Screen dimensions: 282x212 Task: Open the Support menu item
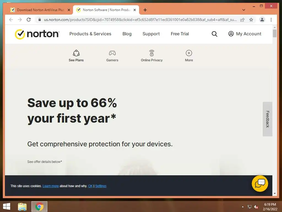(x=151, y=34)
